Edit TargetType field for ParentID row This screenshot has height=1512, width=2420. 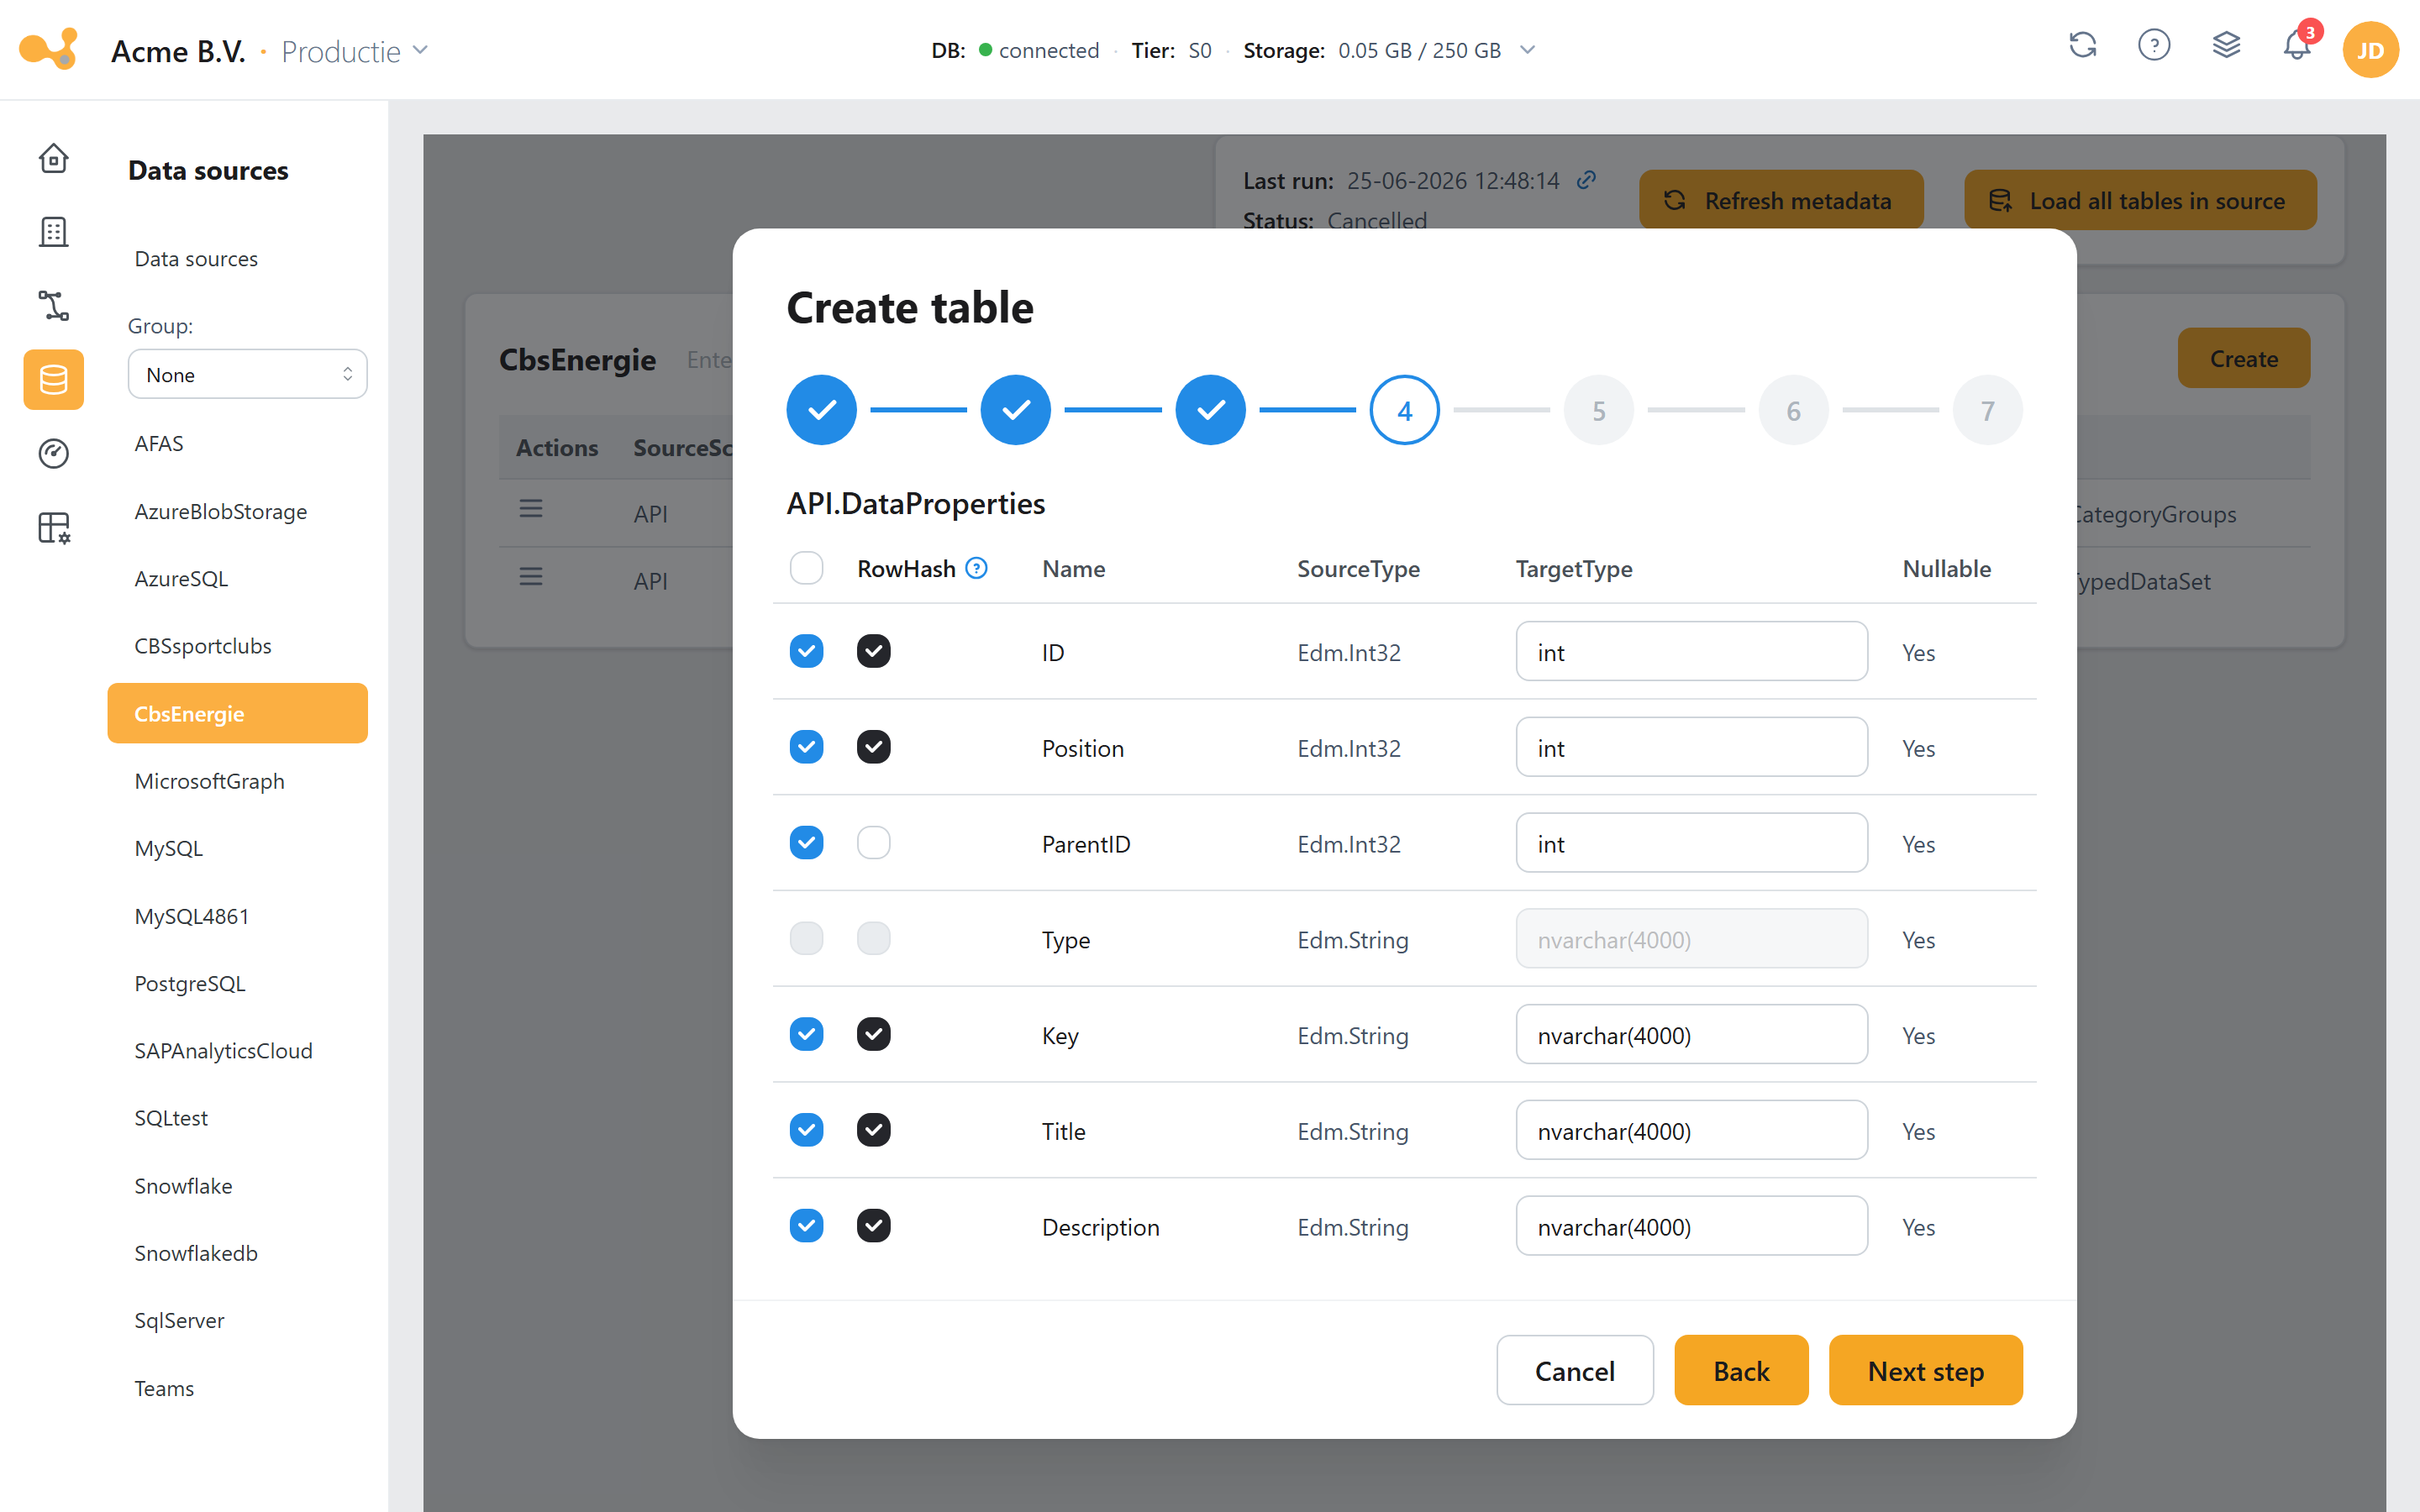[x=1691, y=844]
